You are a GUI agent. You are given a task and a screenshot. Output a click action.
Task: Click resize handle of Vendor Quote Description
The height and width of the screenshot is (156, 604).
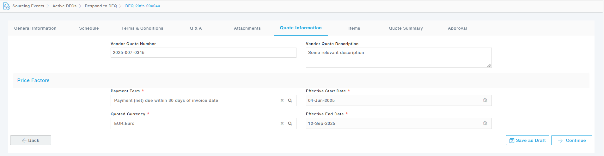pos(489,65)
